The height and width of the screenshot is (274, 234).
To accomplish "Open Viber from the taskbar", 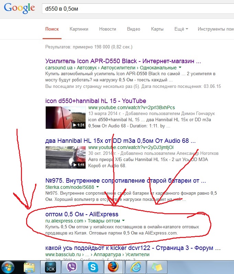I will 72,267.
